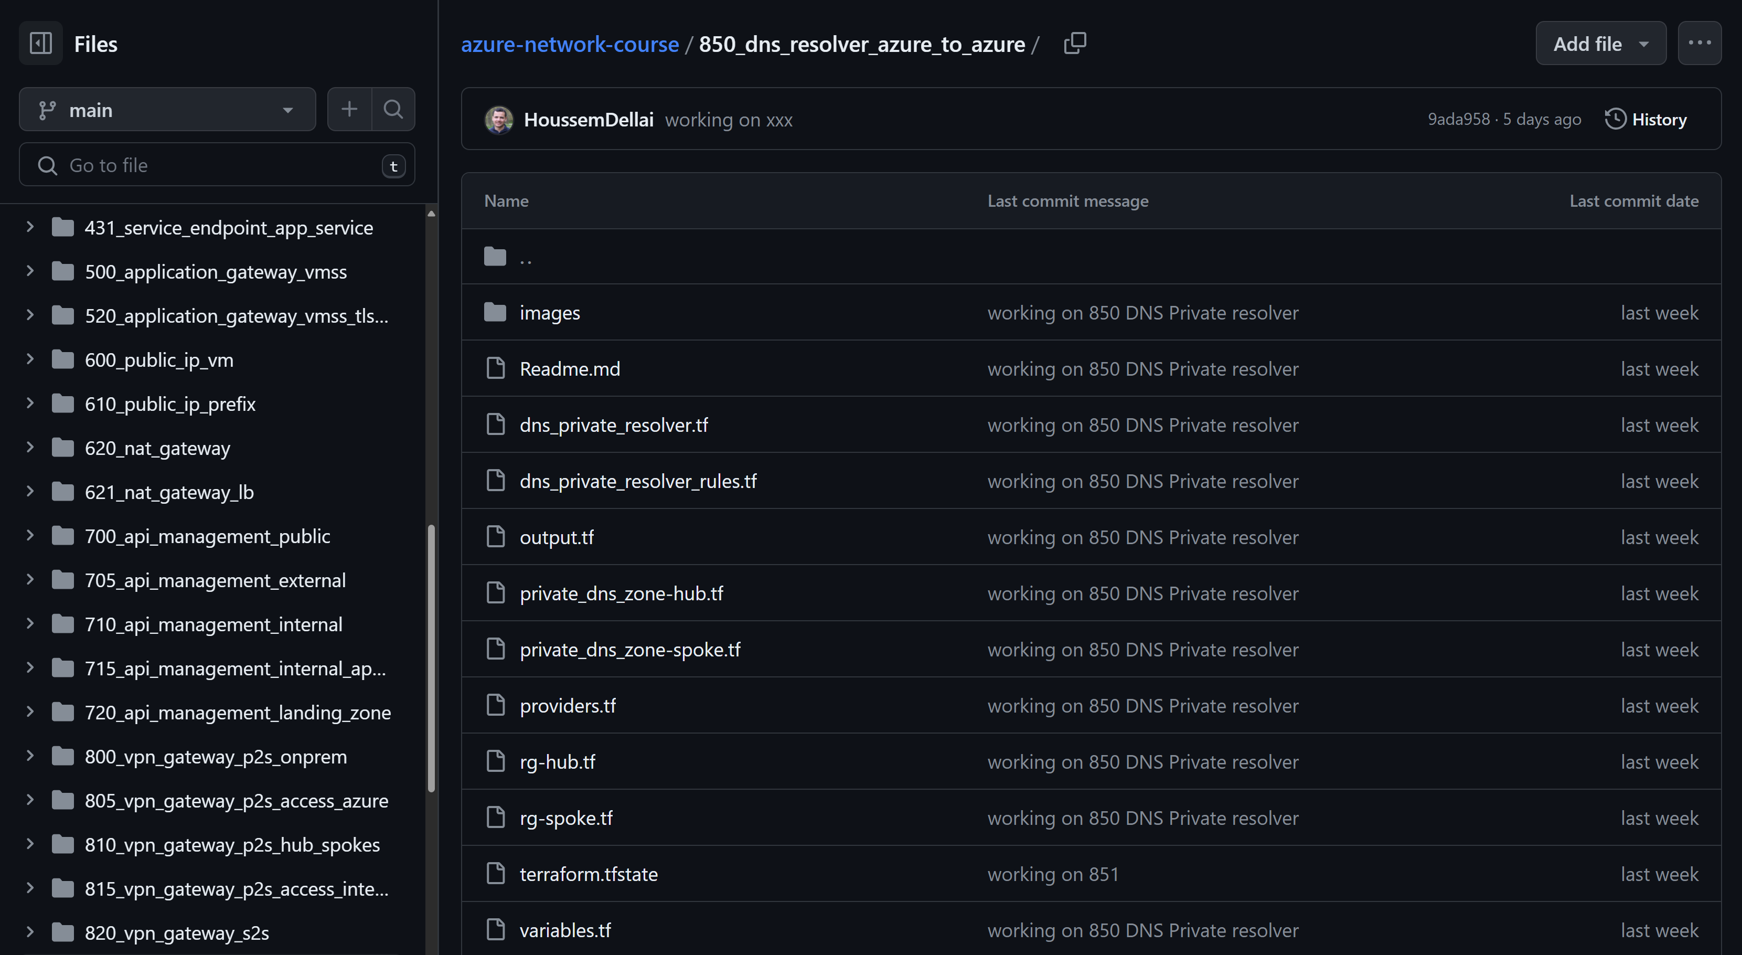Viewport: 1742px width, 955px height.
Task: Copy path icon next to 850_dns_resolver_azure_to_azure
Action: [1075, 44]
